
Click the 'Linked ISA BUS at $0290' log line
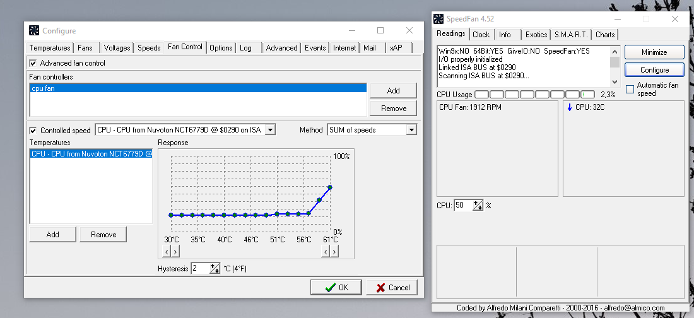477,68
